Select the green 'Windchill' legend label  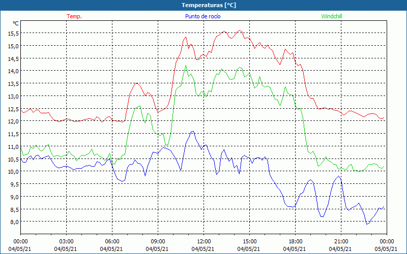click(332, 16)
